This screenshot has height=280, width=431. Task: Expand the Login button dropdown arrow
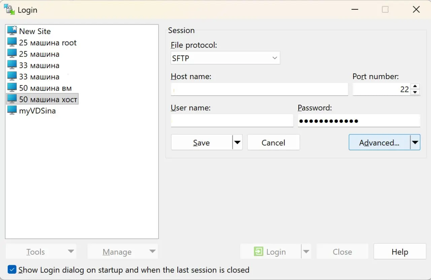[x=306, y=252]
